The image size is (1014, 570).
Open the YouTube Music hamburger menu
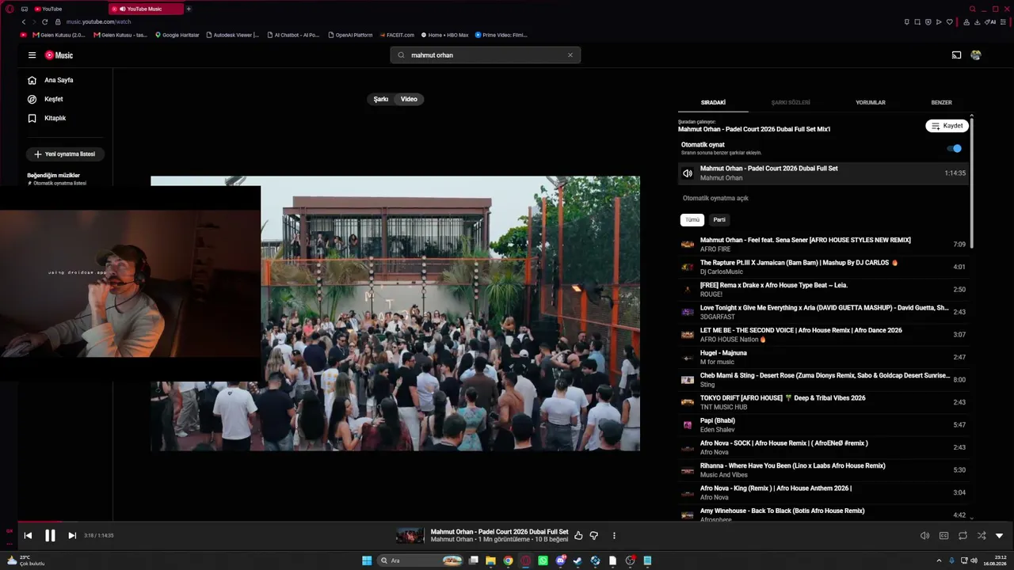[32, 55]
